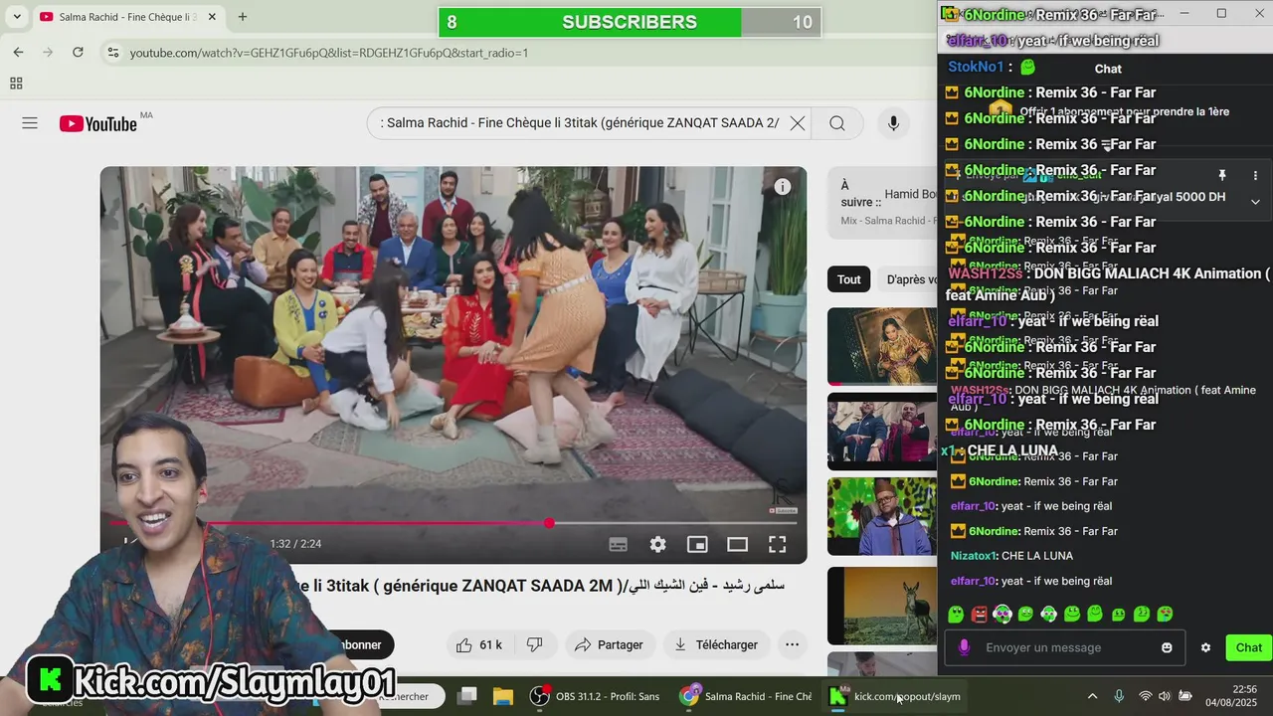Switch to OBS 31.1.2 taskbar window
Viewport: 1273px width, 716px height.
point(596,696)
